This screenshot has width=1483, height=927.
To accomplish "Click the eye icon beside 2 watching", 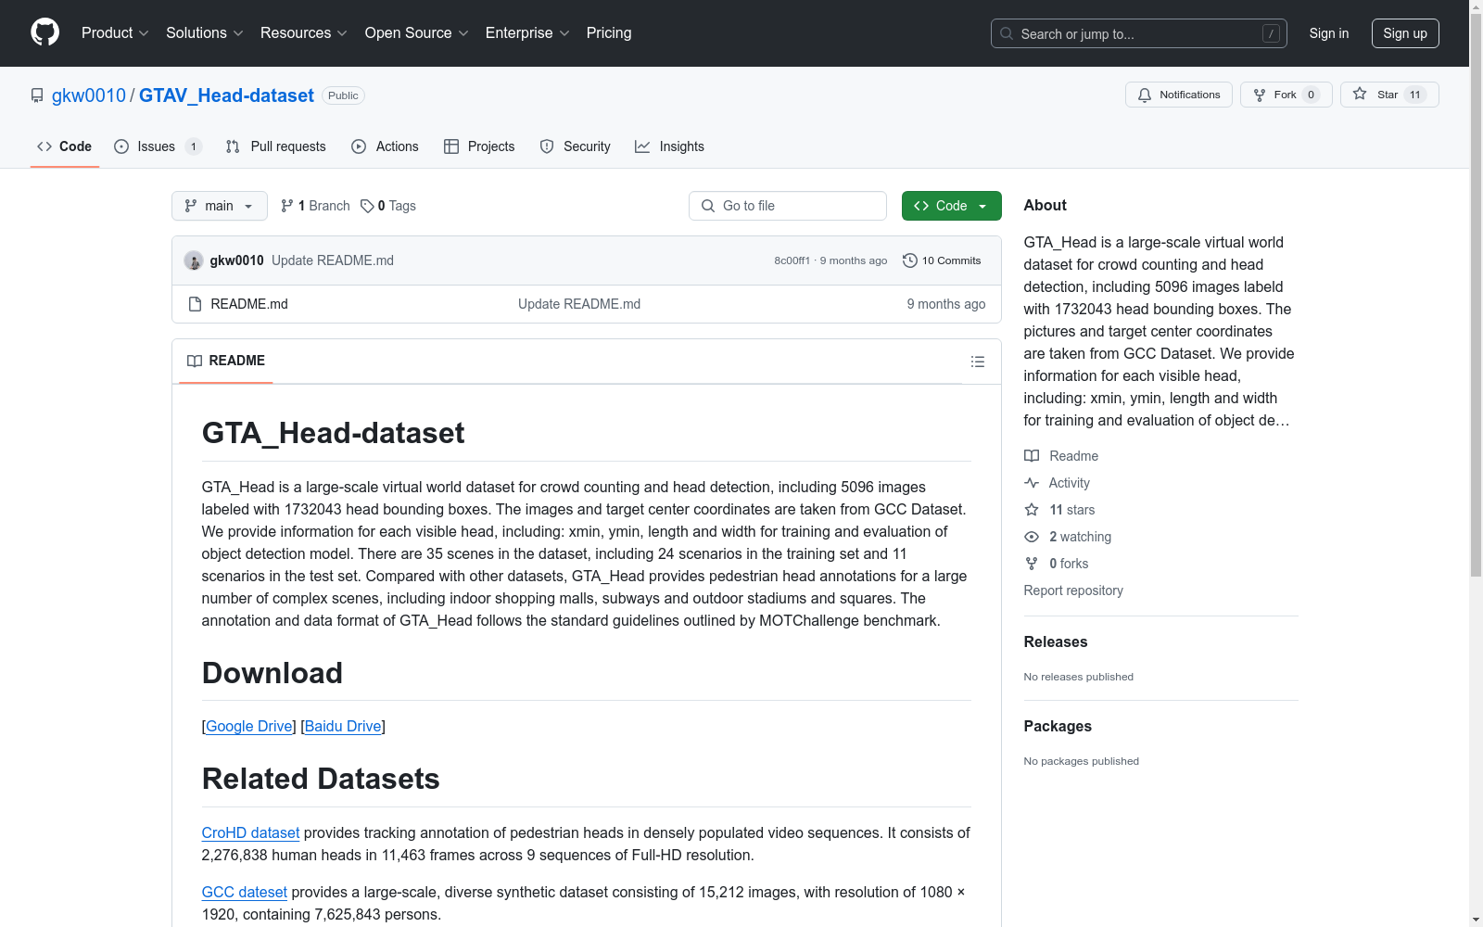I will [x=1032, y=537].
